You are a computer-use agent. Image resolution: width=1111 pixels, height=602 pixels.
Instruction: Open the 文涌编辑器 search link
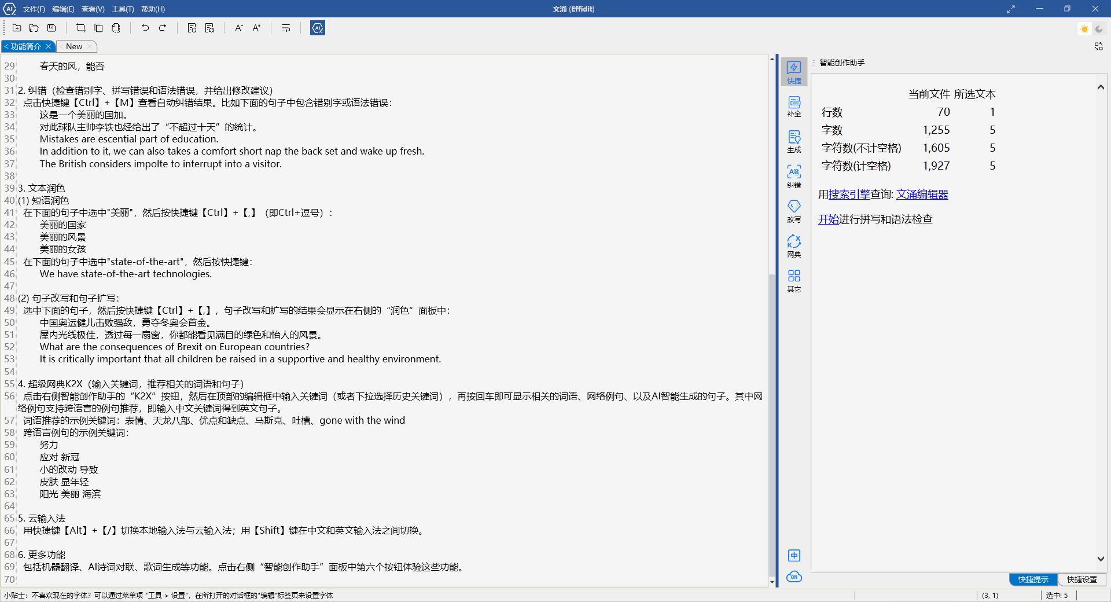922,194
